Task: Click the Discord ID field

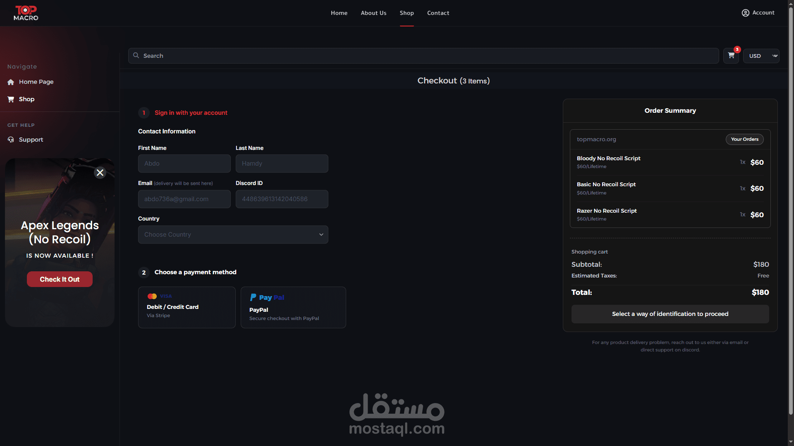Action: [282, 199]
